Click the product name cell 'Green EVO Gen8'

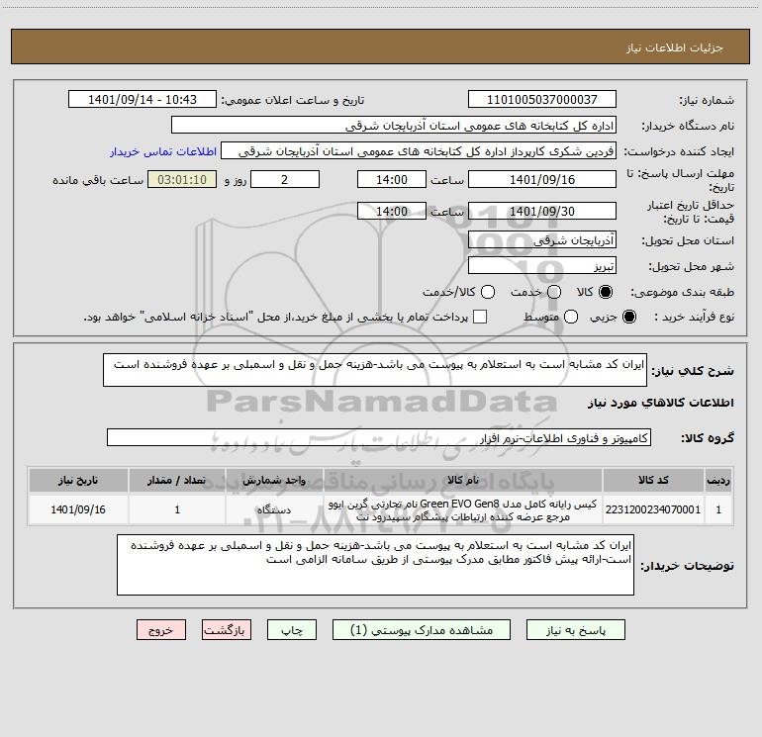tap(463, 509)
